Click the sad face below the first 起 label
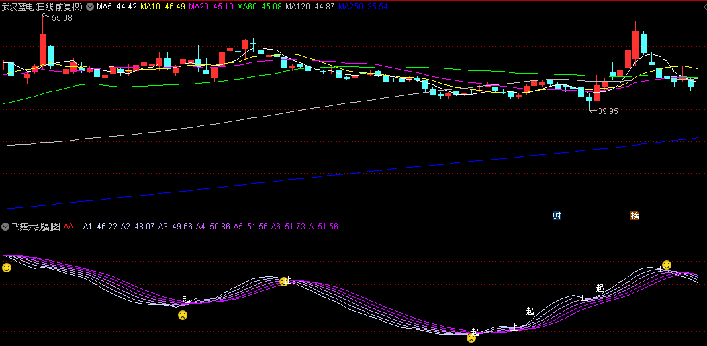 [x=183, y=315]
